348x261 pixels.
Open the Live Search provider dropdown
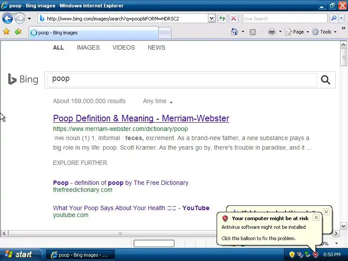[x=341, y=18]
